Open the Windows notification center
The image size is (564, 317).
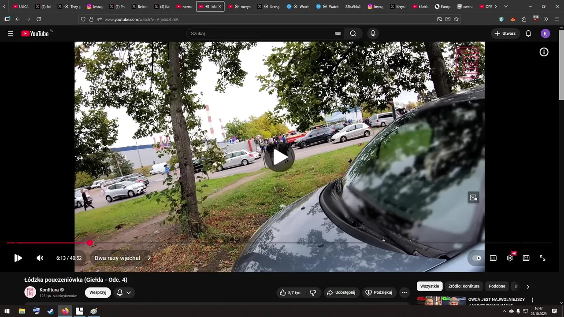coord(554,311)
